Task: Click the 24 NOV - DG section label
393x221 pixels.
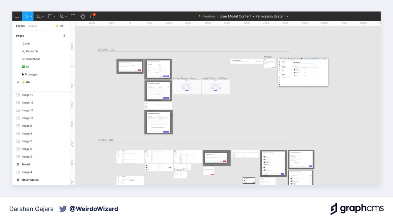Action: point(106,50)
